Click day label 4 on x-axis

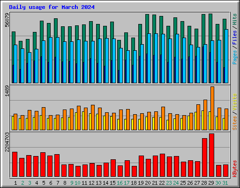click(x=37, y=183)
